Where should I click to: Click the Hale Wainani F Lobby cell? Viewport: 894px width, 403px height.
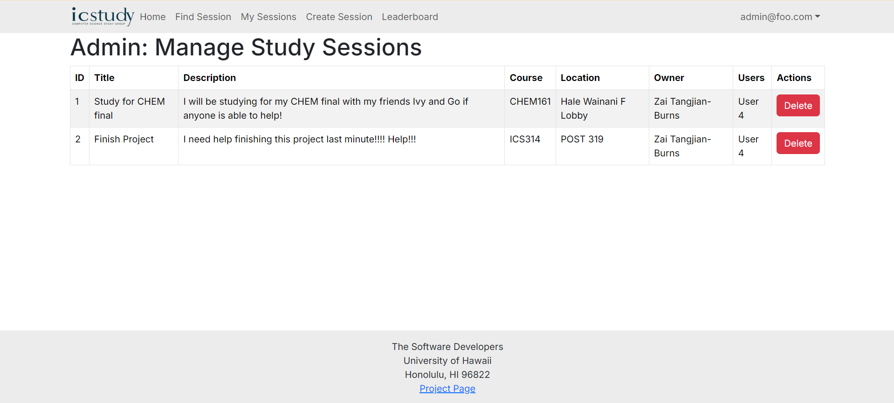click(x=592, y=108)
